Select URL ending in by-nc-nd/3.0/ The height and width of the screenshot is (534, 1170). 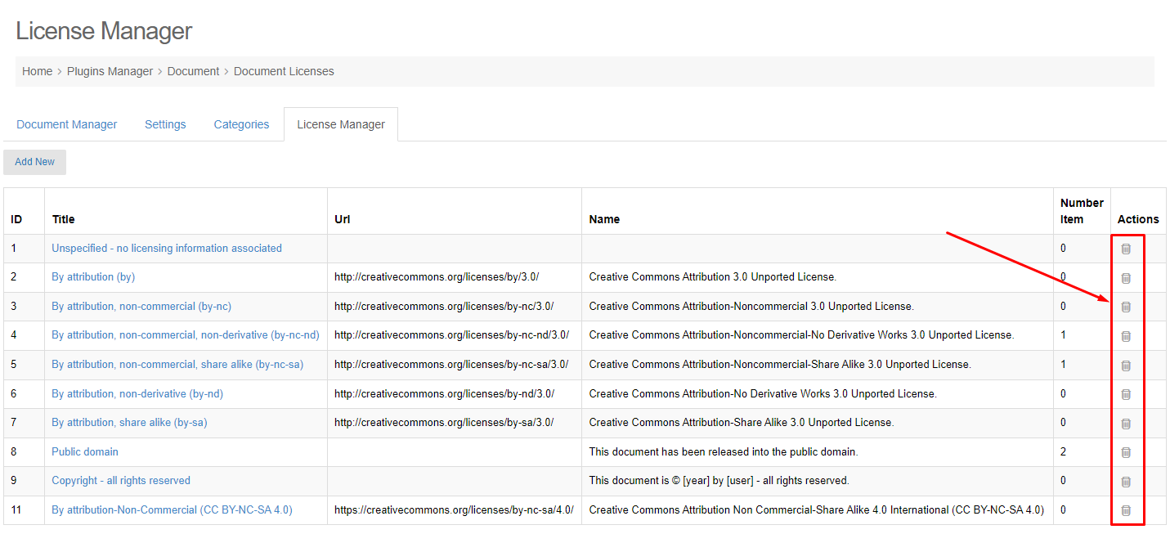pyautogui.click(x=451, y=334)
